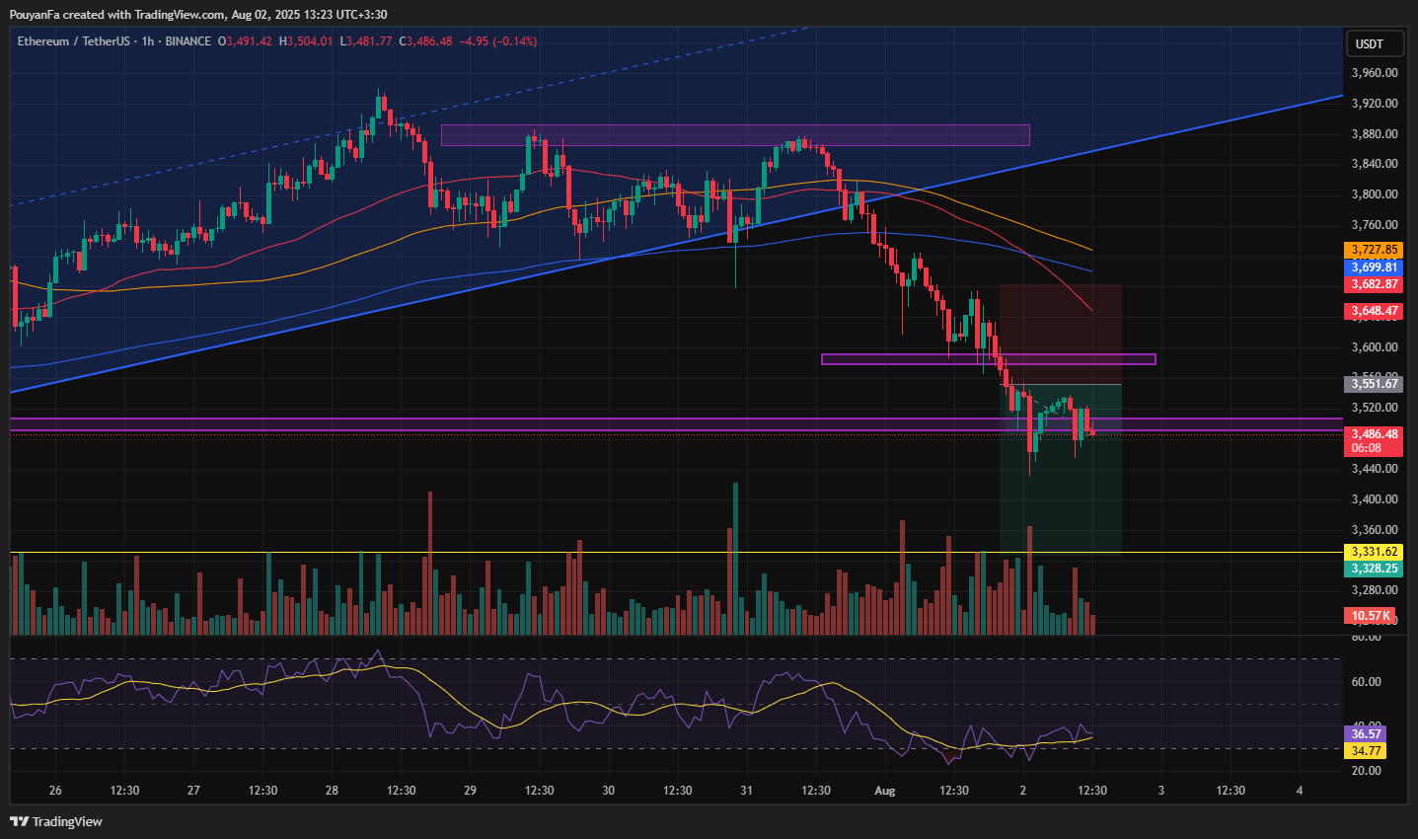Click date label 27 on time axis

[193, 791]
